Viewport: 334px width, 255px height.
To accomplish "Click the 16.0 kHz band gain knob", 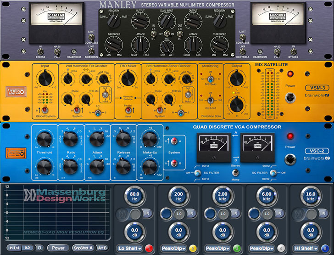I will pyautogui.click(x=311, y=232).
